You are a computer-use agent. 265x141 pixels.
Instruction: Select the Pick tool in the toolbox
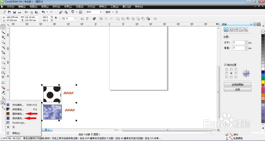[3, 27]
